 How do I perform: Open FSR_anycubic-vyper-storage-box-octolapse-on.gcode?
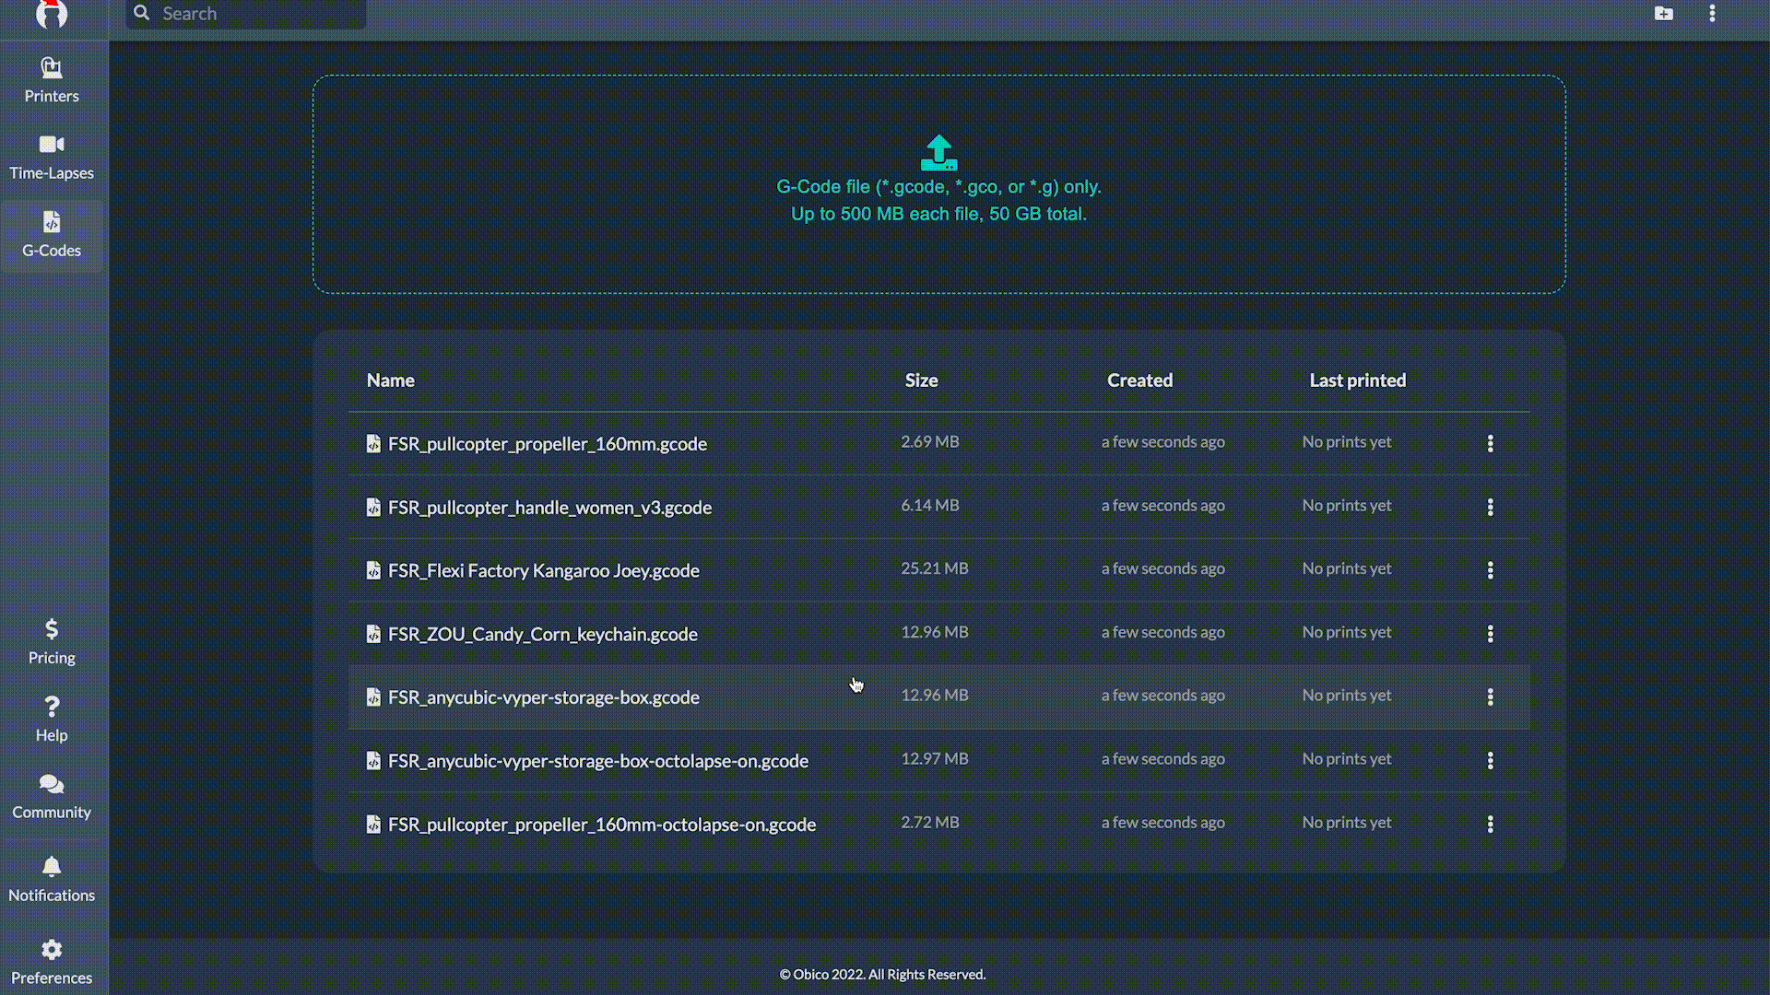click(x=598, y=761)
